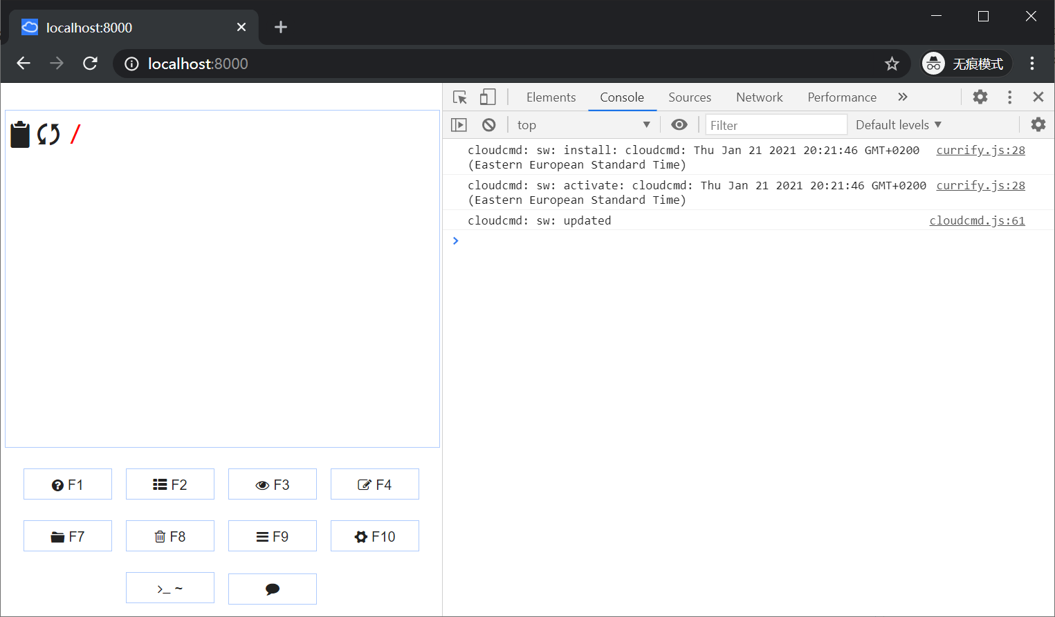This screenshot has height=617, width=1055.
Task: Clear the console using the no-entry icon
Action: pos(489,124)
